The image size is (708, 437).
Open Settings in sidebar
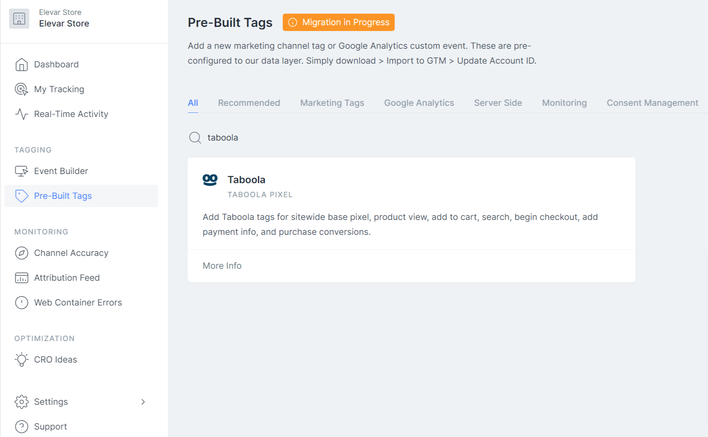tap(51, 402)
